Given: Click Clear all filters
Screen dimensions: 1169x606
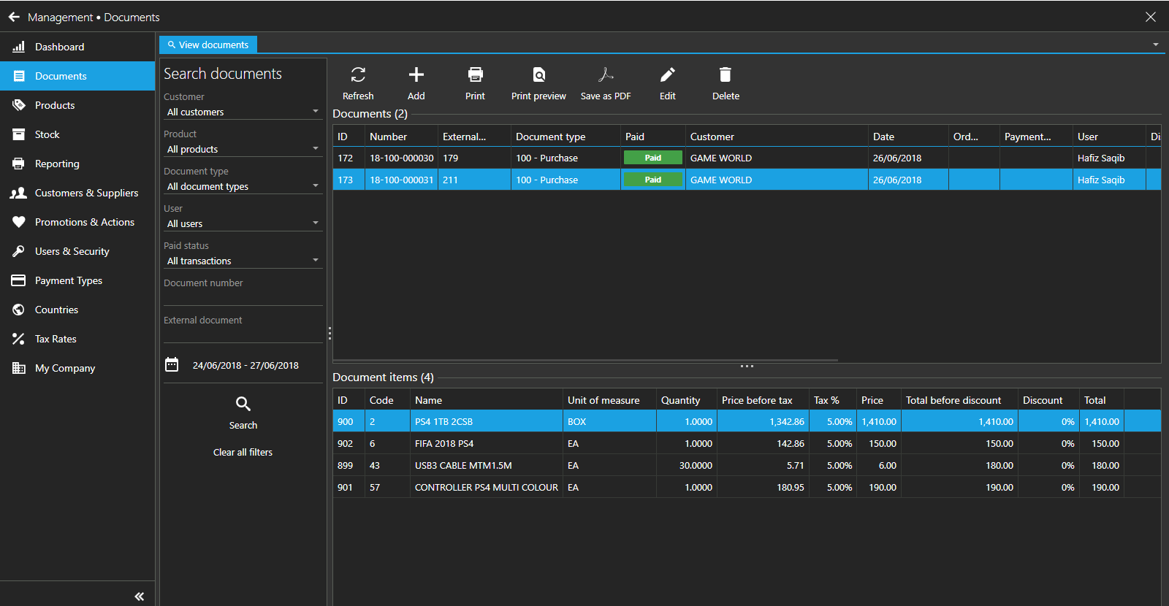Looking at the screenshot, I should click(x=243, y=453).
